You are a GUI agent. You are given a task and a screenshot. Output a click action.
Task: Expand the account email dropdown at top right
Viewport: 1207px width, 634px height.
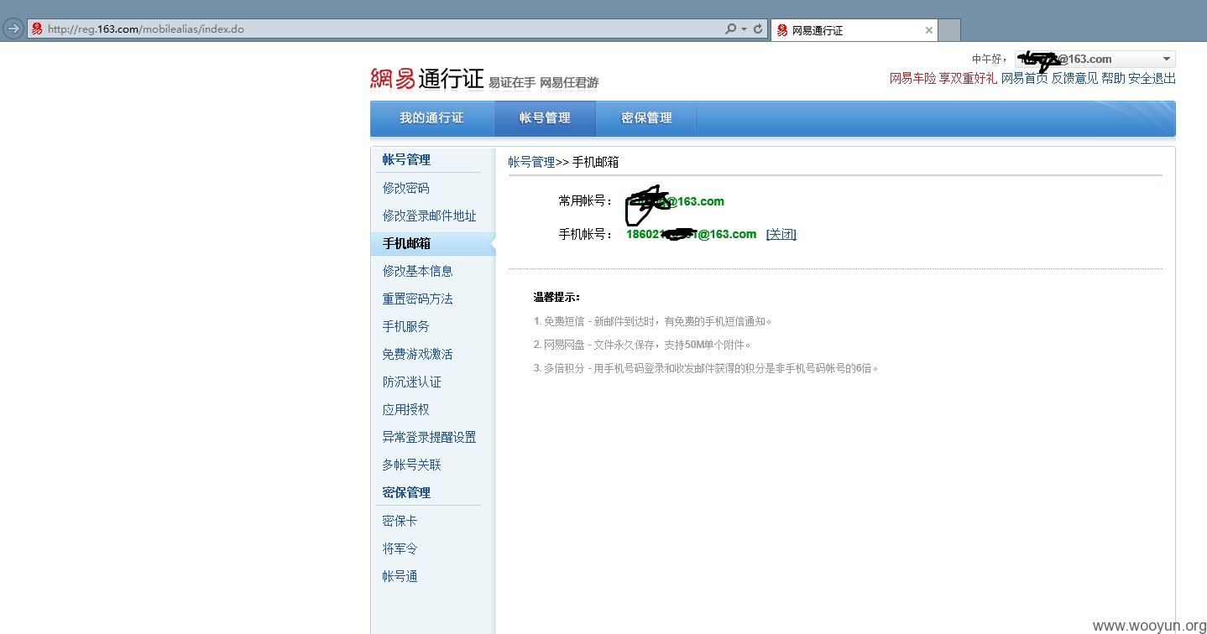click(1167, 59)
